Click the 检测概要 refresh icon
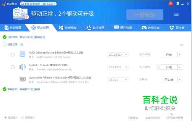The image size is (192, 121). click(x=6, y=28)
